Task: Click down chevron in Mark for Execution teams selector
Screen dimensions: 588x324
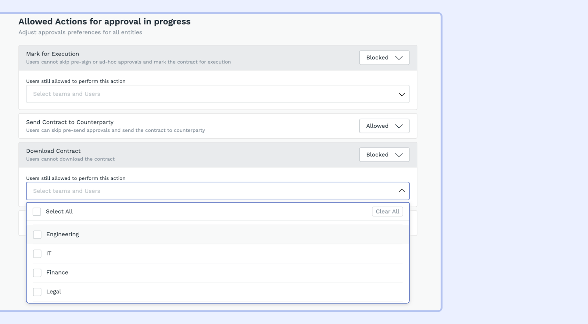Action: 402,94
